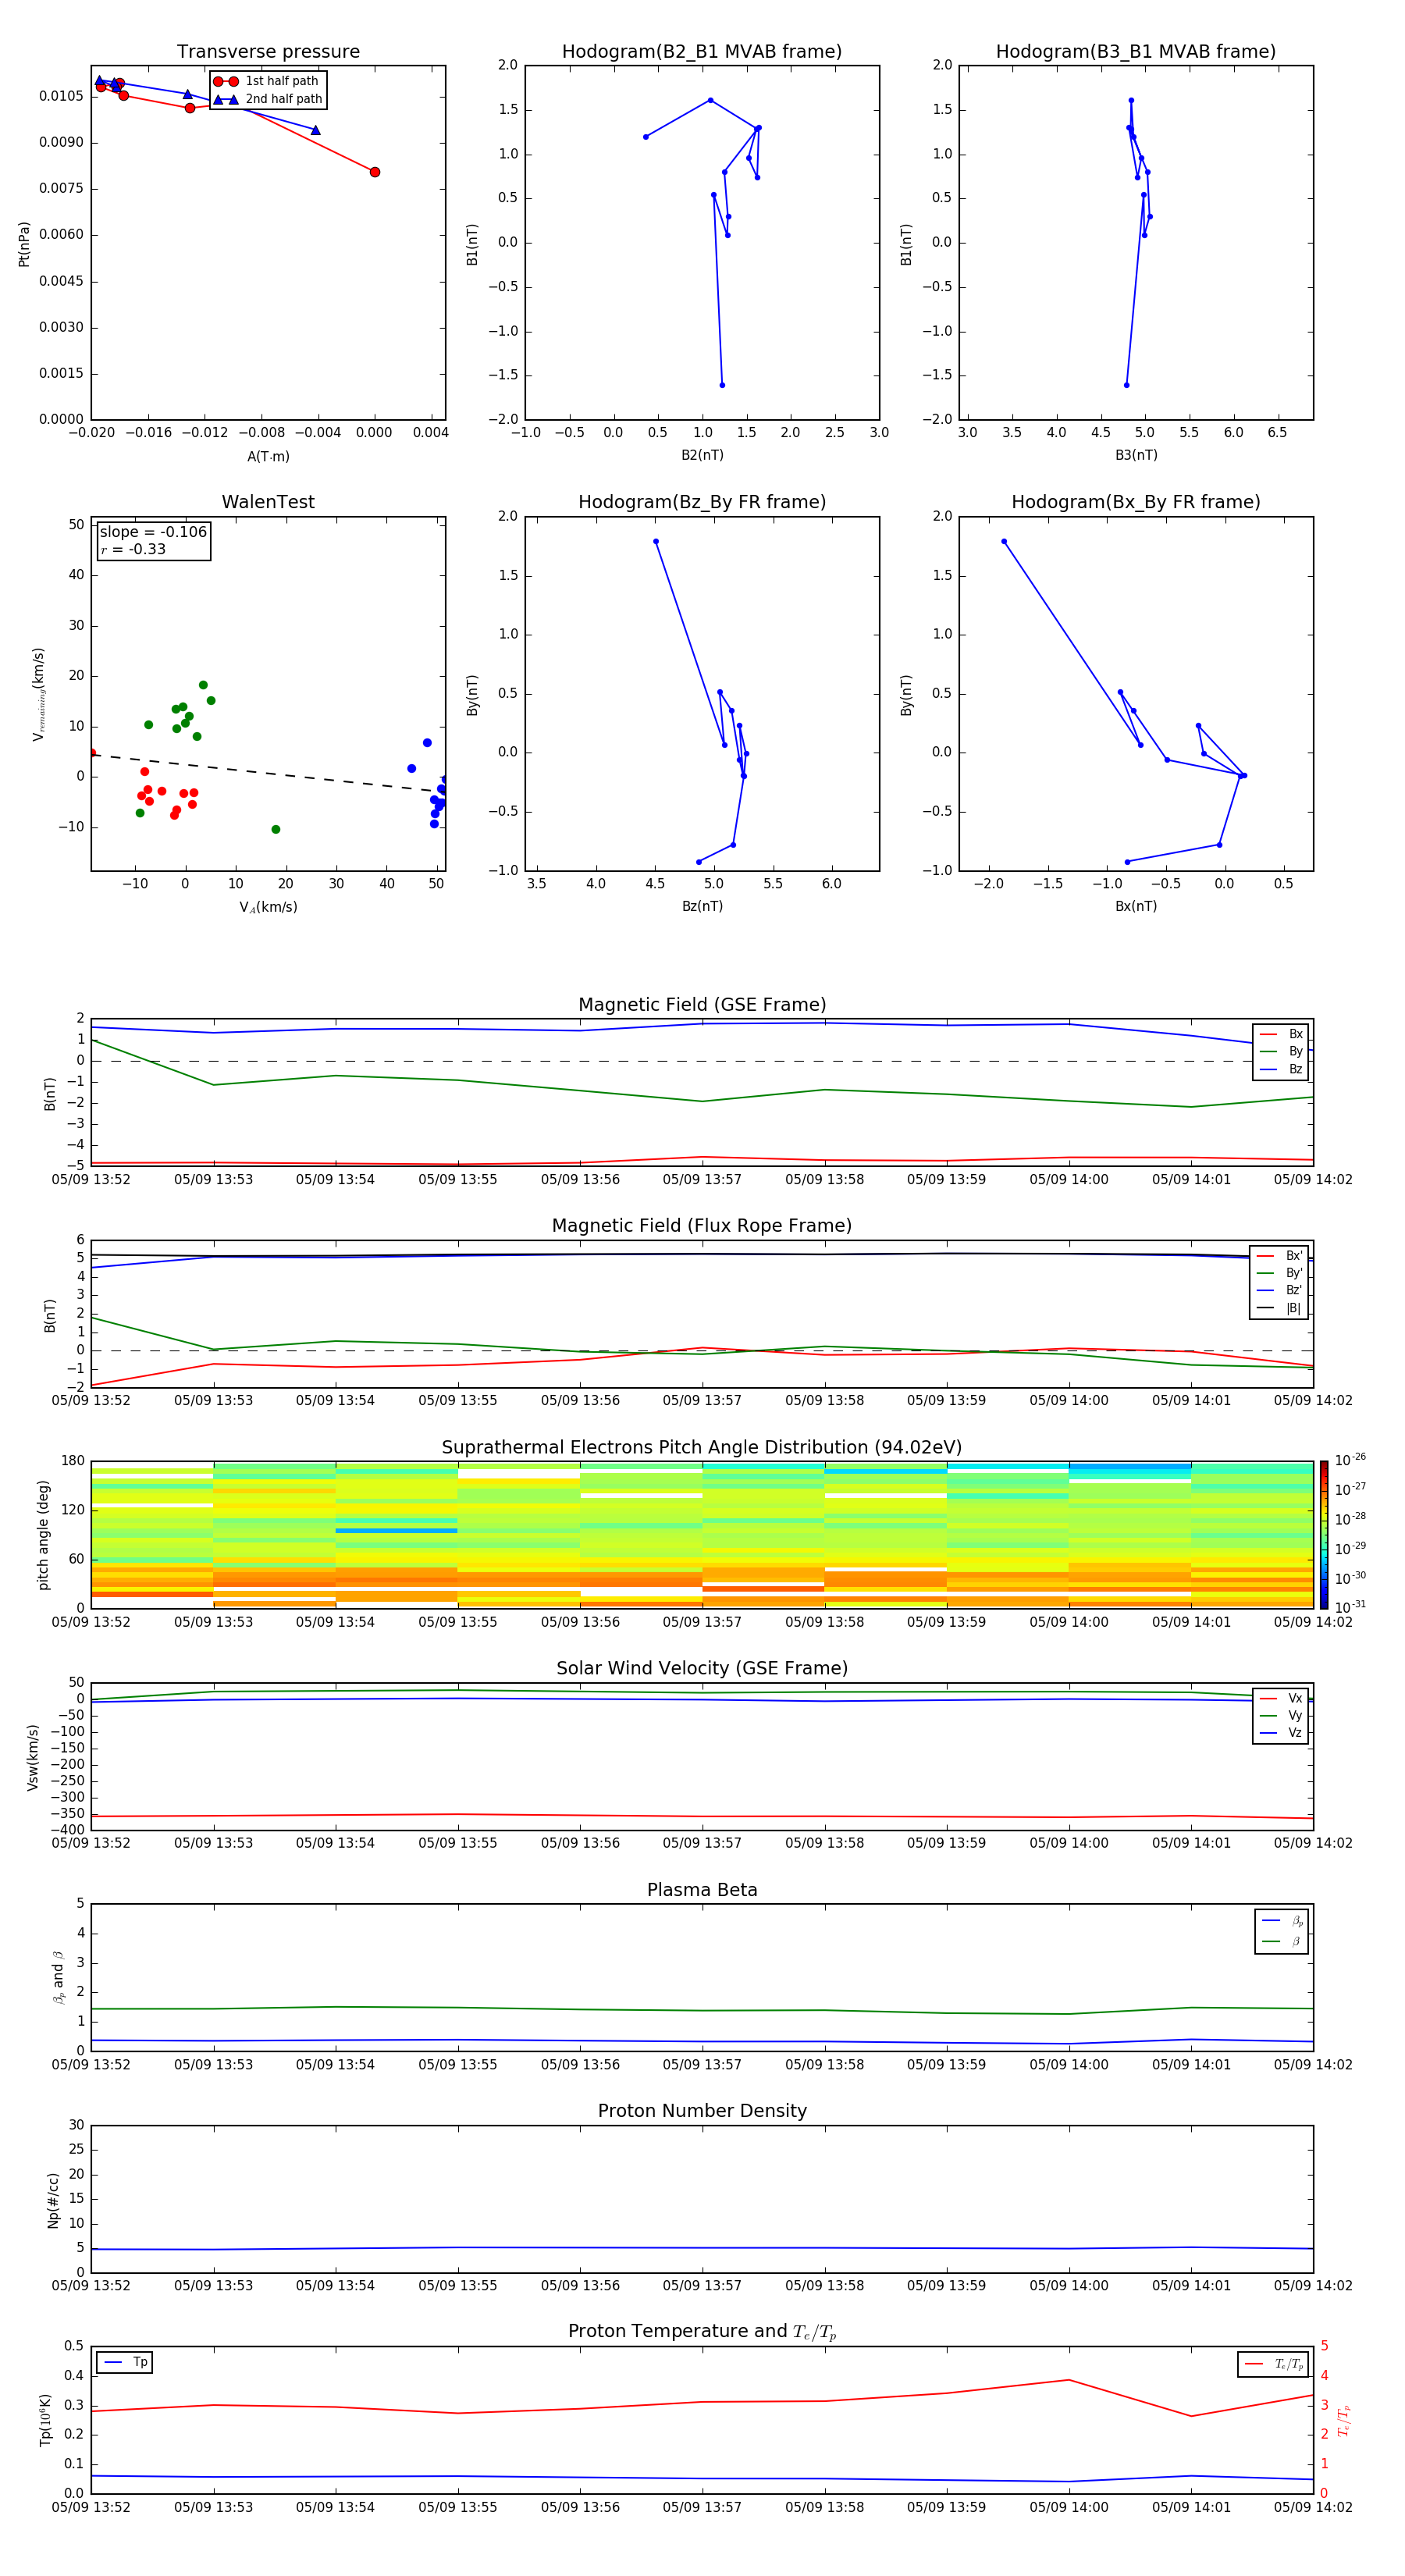This screenshot has height=2576, width=1405.
Task: Select the top-left point in Bx_By FR hodogram
Action: tap(1004, 542)
